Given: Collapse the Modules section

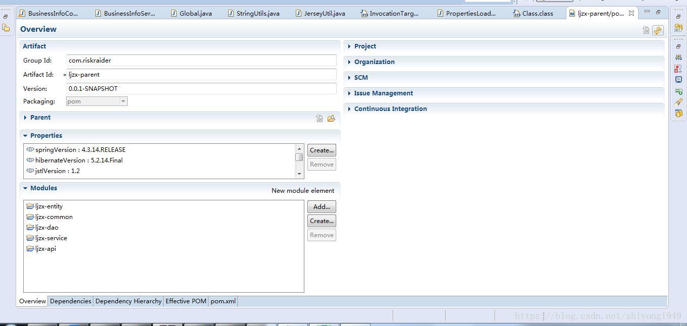Looking at the screenshot, I should (x=25, y=188).
